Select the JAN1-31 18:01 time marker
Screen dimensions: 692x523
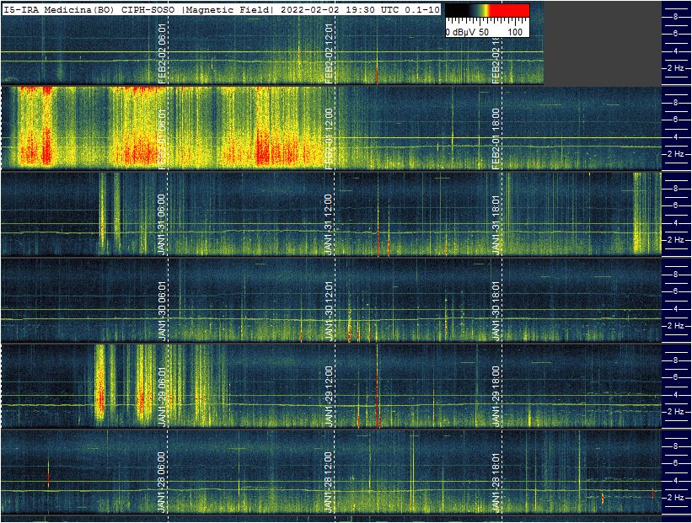497,226
